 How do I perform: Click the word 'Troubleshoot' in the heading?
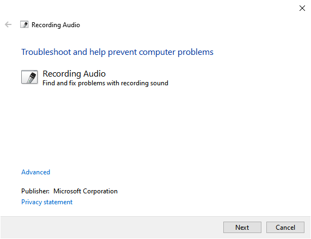point(46,52)
